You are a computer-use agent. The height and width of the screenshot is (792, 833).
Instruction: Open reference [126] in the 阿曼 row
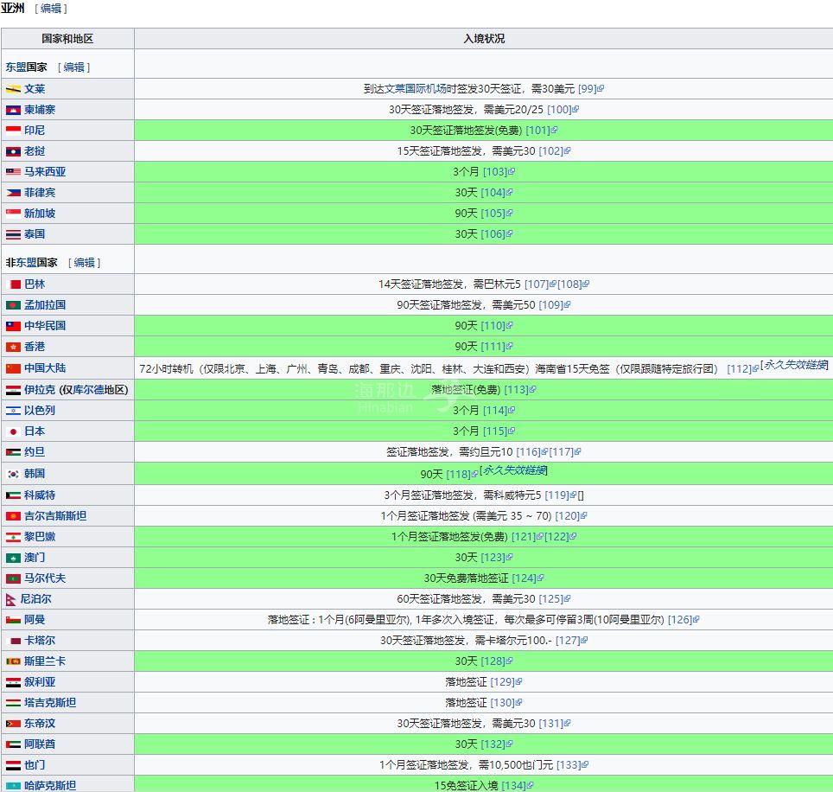680,620
